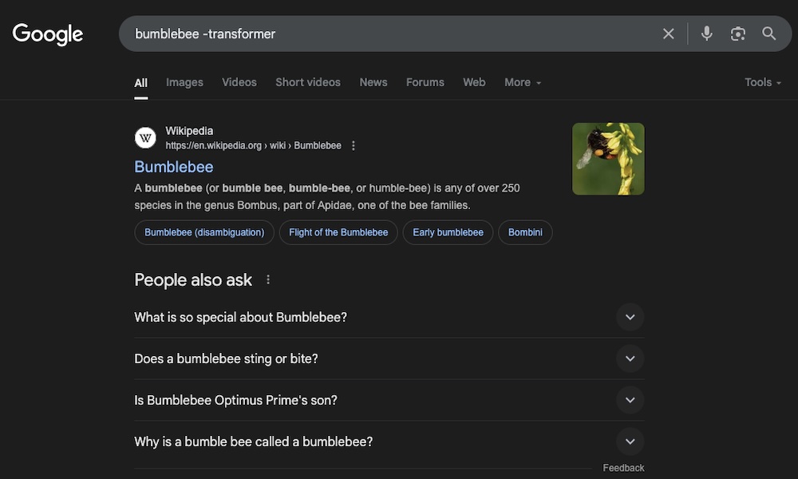
Task: Open Flight of the Bumblebee chip
Action: (338, 232)
